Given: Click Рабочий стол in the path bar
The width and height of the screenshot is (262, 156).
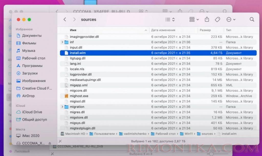Looking at the screenshot, I should tap(163, 134).
